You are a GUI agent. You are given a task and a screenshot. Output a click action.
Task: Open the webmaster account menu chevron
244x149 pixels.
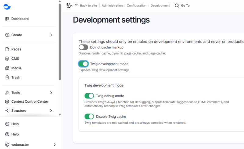click(x=55, y=145)
